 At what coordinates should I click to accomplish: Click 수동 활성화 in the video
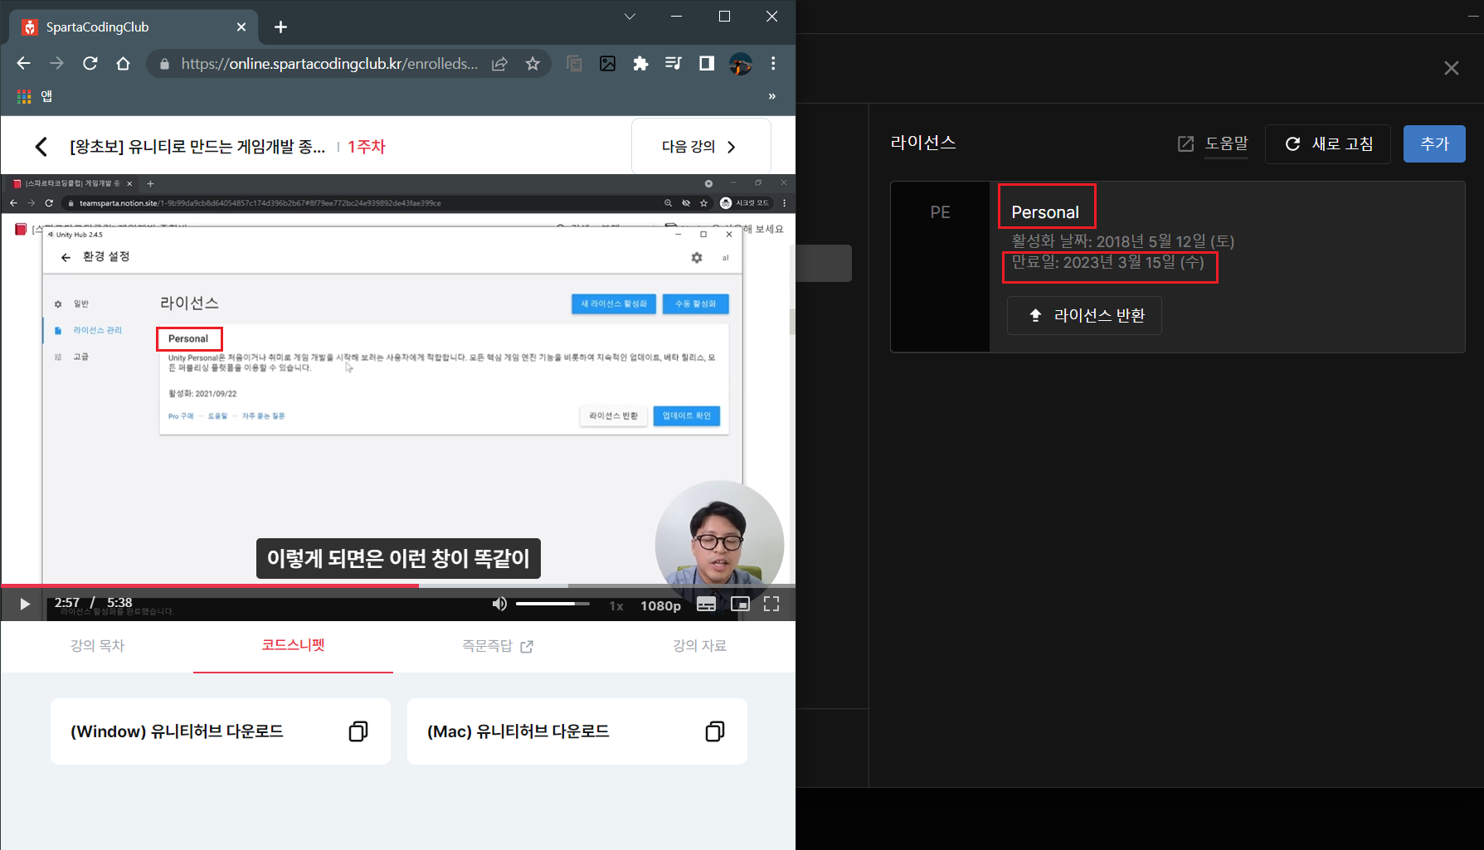[x=695, y=304]
